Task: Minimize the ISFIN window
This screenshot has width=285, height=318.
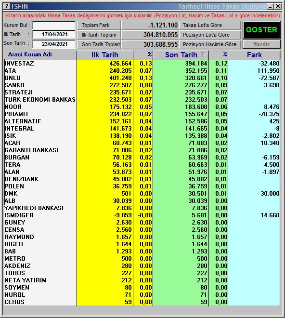Action: point(270,6)
